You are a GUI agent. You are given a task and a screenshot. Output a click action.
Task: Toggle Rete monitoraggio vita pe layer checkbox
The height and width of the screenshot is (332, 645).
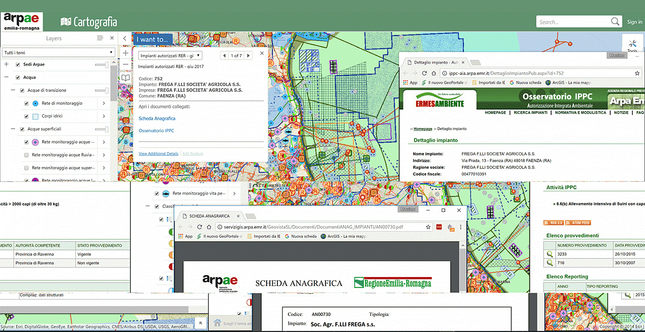point(157,194)
